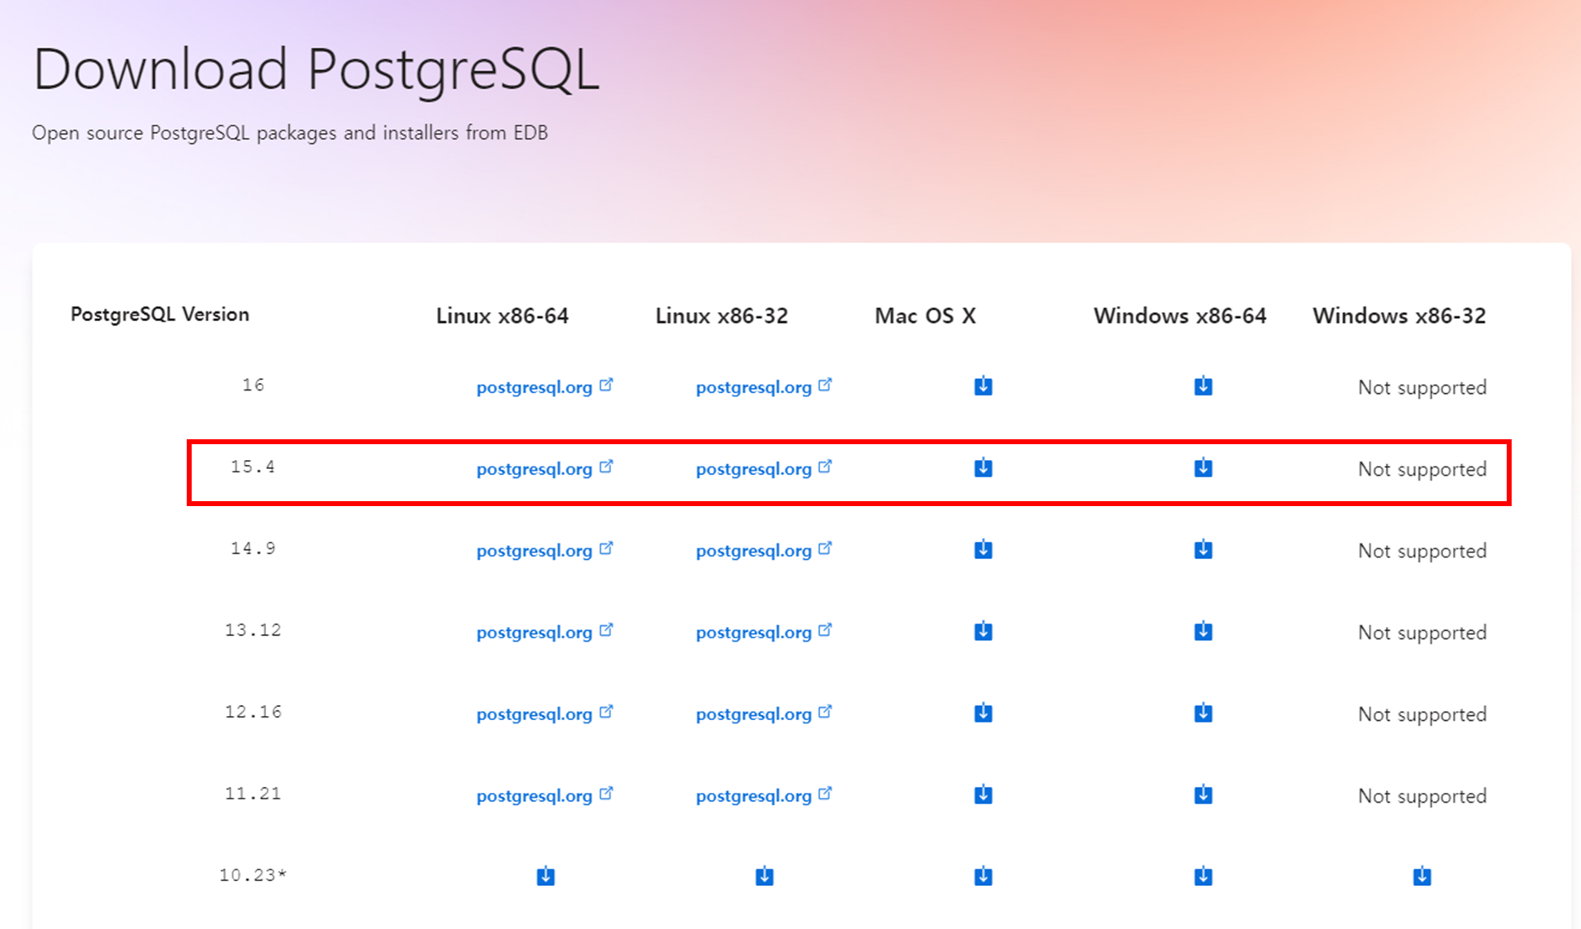The image size is (1581, 929).
Task: Download version 14.9 for Mac OS X
Action: pos(983,549)
